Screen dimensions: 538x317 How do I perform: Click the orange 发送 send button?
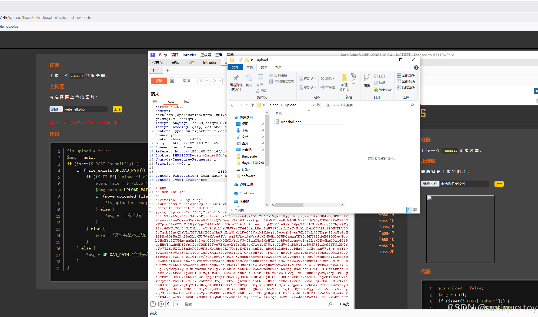click(x=159, y=81)
